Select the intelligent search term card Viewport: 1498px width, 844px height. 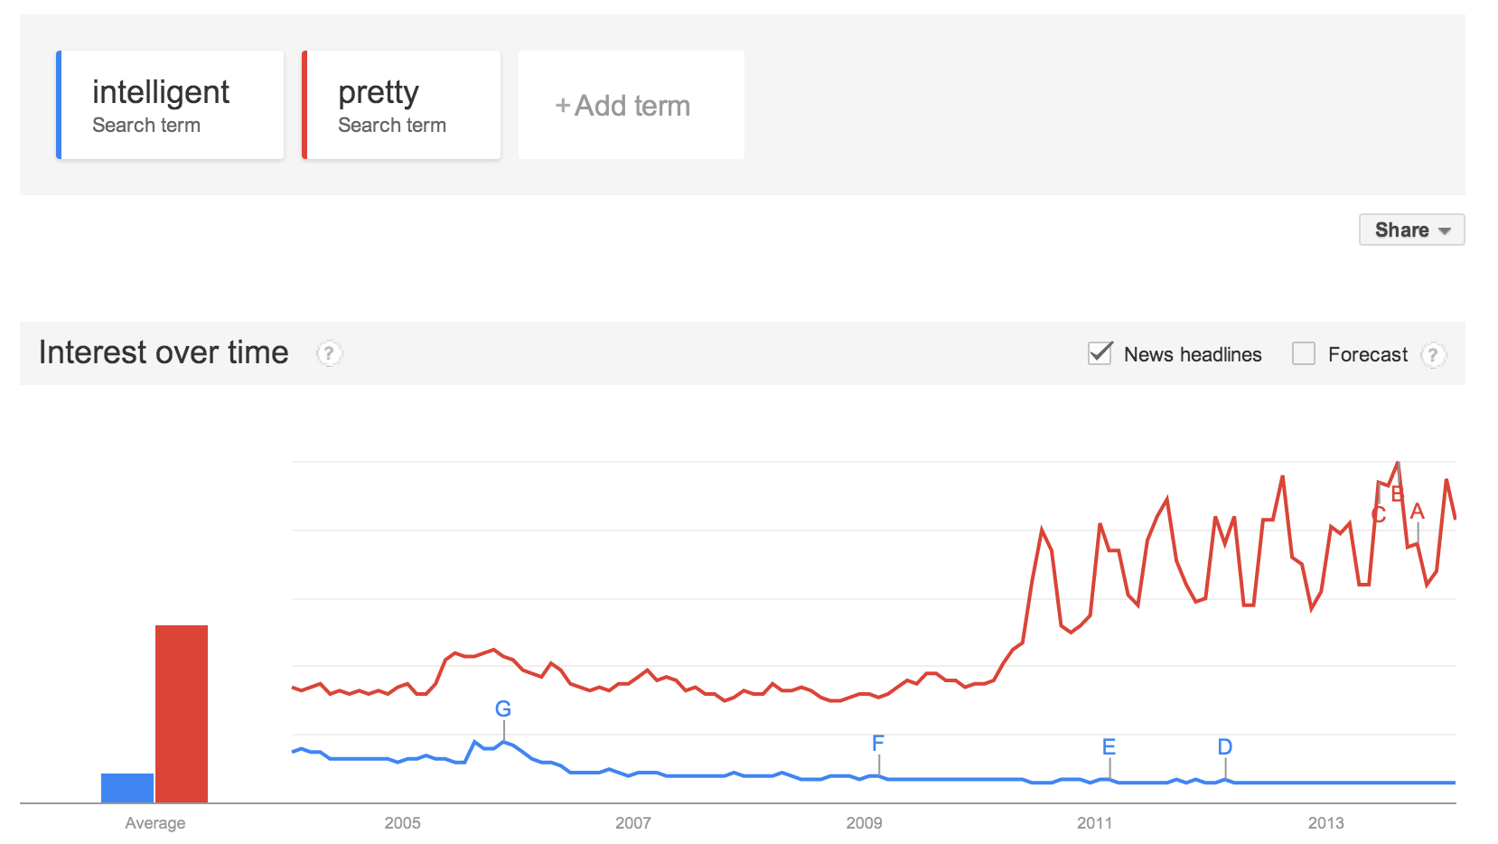pos(171,106)
